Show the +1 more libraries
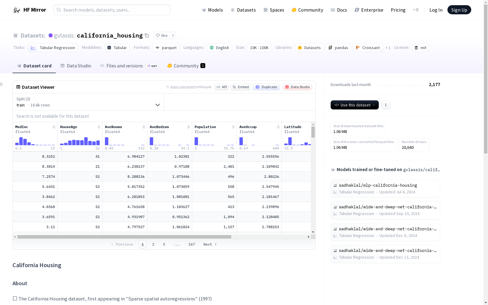The width and height of the screenshot is (488, 305). (388, 48)
